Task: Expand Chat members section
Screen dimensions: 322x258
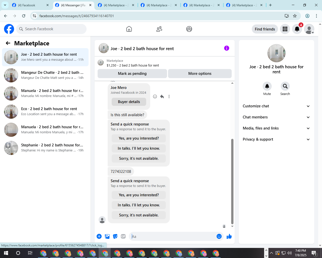Action: pos(276,117)
